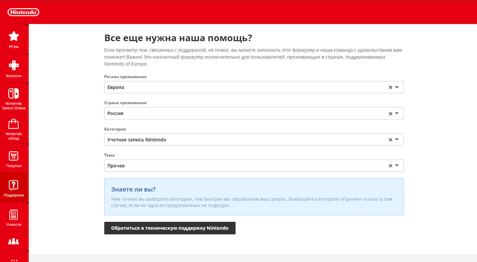Open the three-dots more menu in sidebar
477x262 pixels.
point(14,260)
